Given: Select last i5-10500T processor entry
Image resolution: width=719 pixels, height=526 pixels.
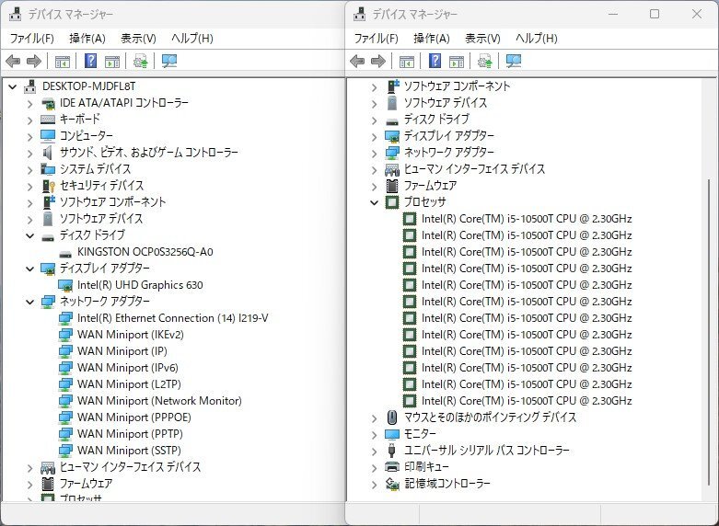Looking at the screenshot, I should [527, 400].
